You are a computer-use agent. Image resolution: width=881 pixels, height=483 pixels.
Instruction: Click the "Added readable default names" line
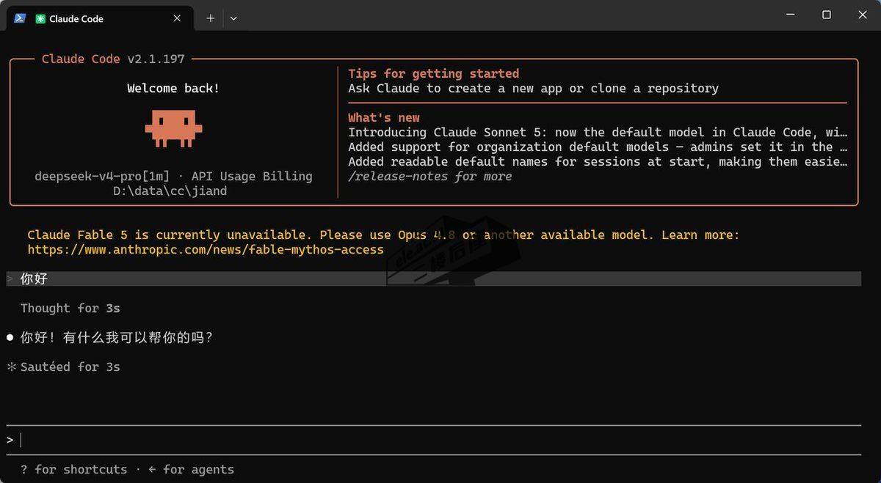[598, 161]
